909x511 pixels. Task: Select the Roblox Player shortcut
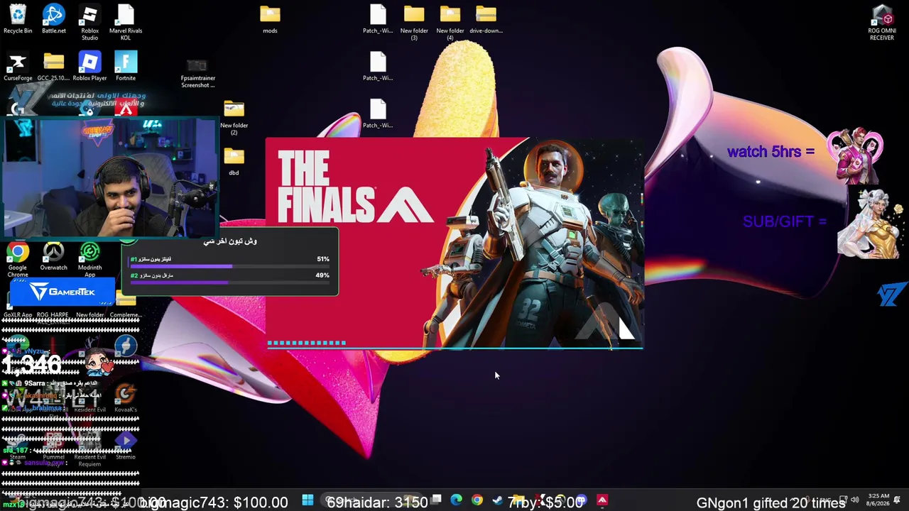click(89, 67)
